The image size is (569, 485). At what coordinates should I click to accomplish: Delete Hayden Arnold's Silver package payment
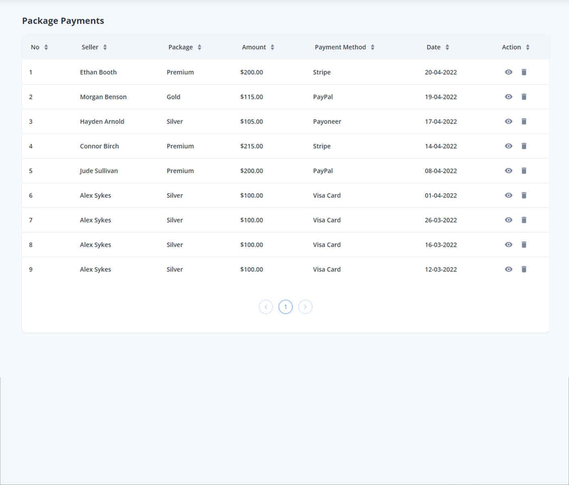pyautogui.click(x=524, y=121)
